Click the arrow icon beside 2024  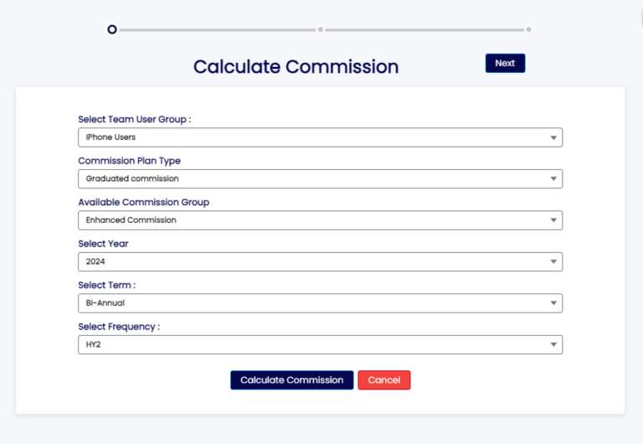click(553, 261)
